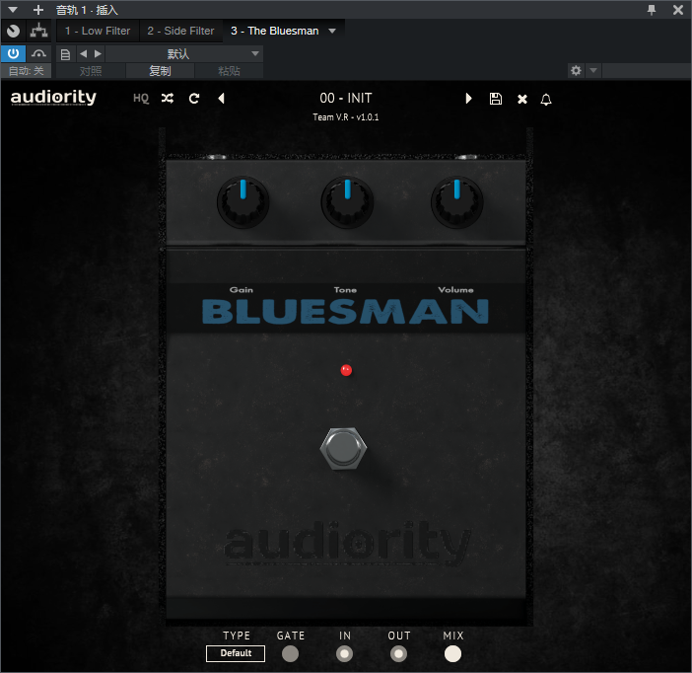692x673 pixels.
Task: Save preset with floppy disk icon
Action: [496, 99]
